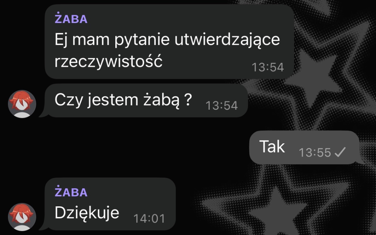Open the ŻABA sender name in the first message

71,18
